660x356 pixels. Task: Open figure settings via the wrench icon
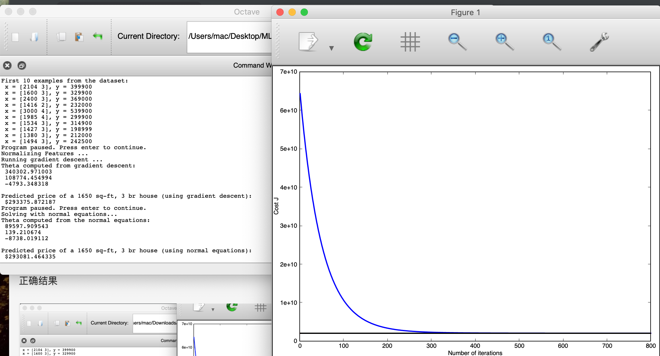tap(599, 42)
